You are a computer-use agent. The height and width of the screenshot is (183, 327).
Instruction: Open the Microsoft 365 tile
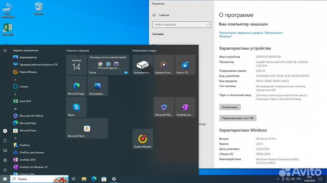click(x=164, y=107)
